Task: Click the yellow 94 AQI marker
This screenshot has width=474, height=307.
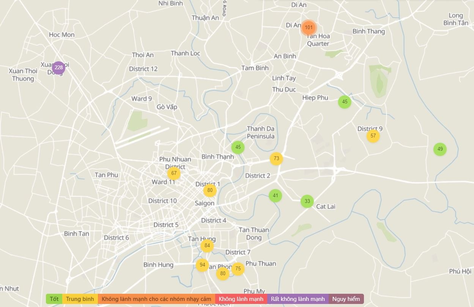Action: pyautogui.click(x=202, y=265)
